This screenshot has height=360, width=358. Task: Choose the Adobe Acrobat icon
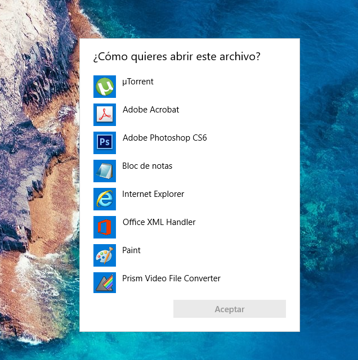[x=105, y=115]
